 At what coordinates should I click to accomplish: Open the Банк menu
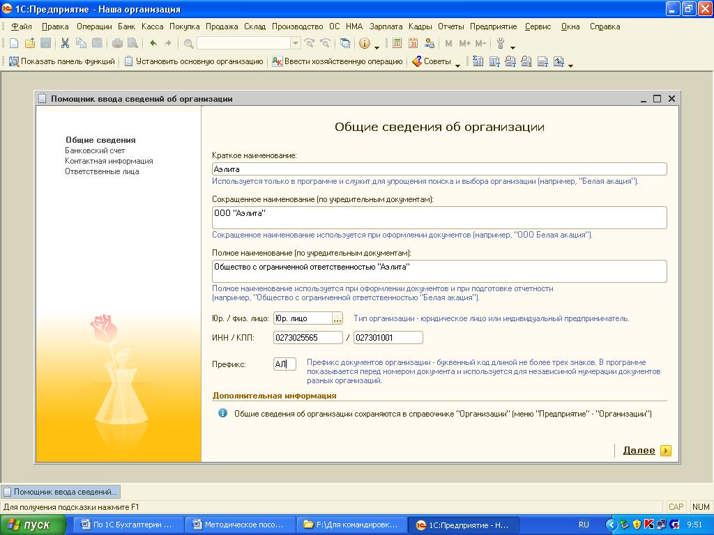(x=127, y=26)
